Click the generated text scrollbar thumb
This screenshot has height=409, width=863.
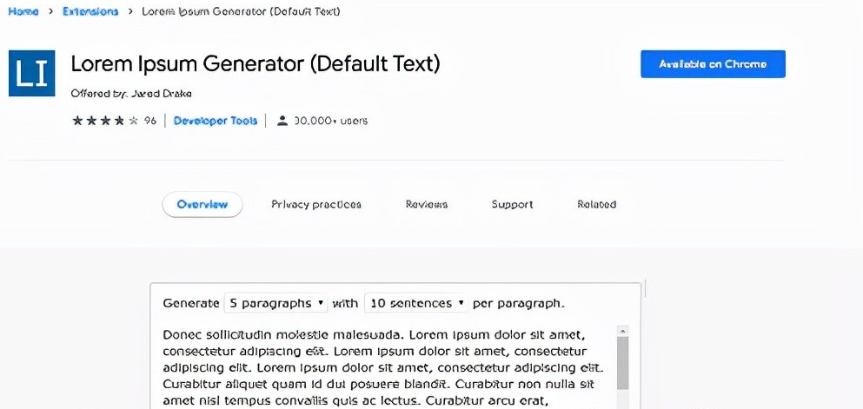(x=622, y=363)
